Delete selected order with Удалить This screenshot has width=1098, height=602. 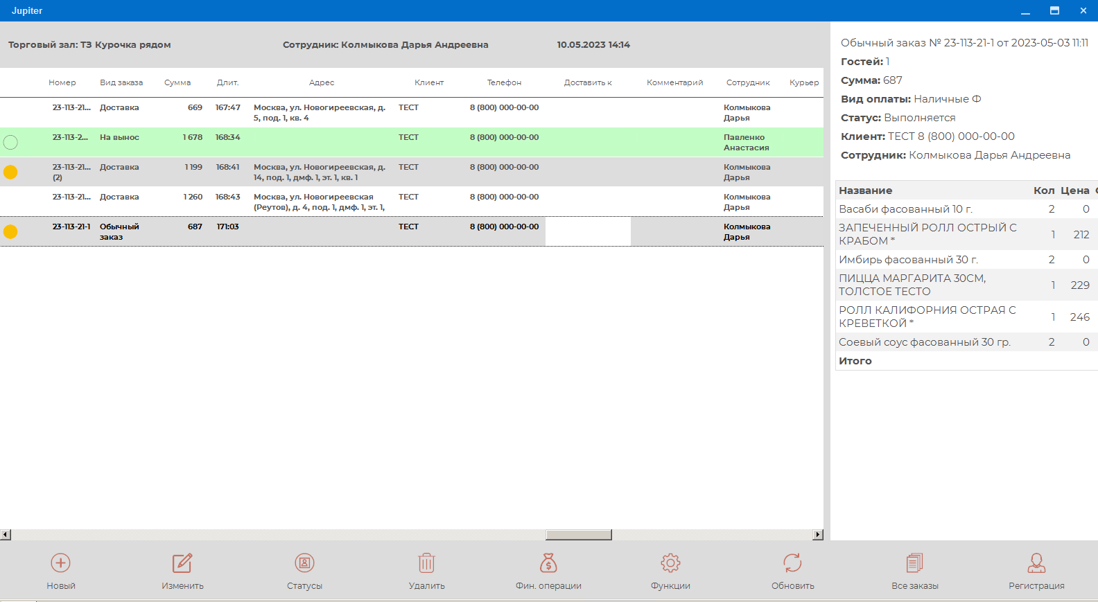(x=426, y=572)
